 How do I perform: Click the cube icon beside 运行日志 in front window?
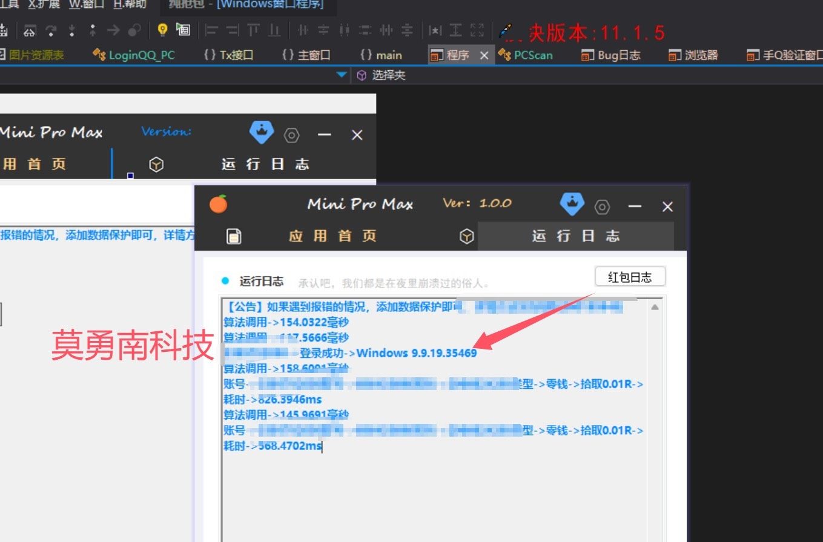467,236
